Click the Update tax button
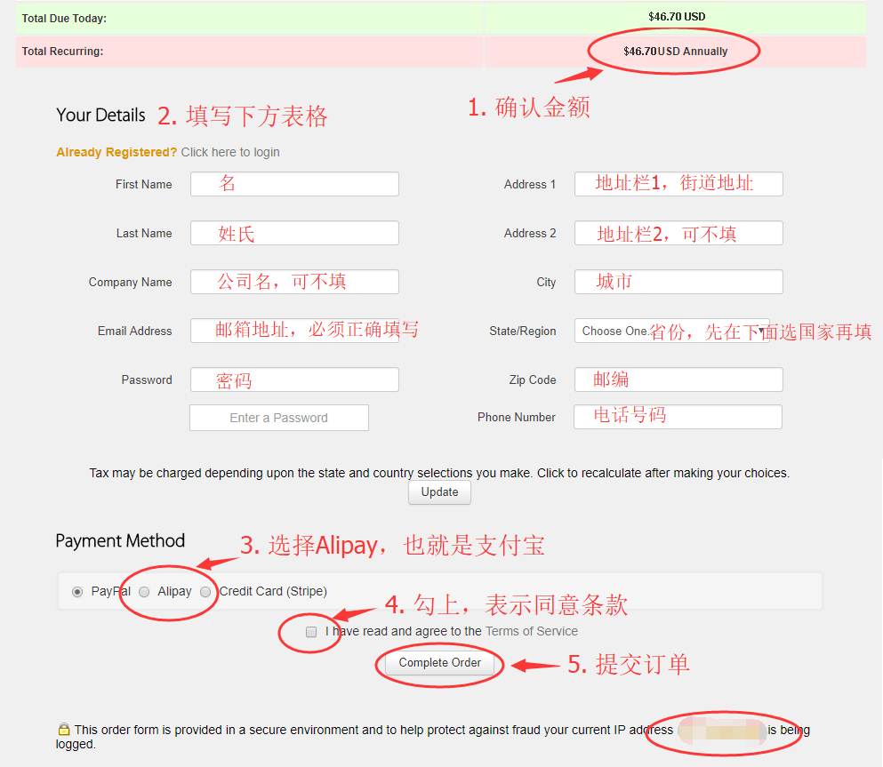Image resolution: width=883 pixels, height=767 pixels. click(439, 492)
